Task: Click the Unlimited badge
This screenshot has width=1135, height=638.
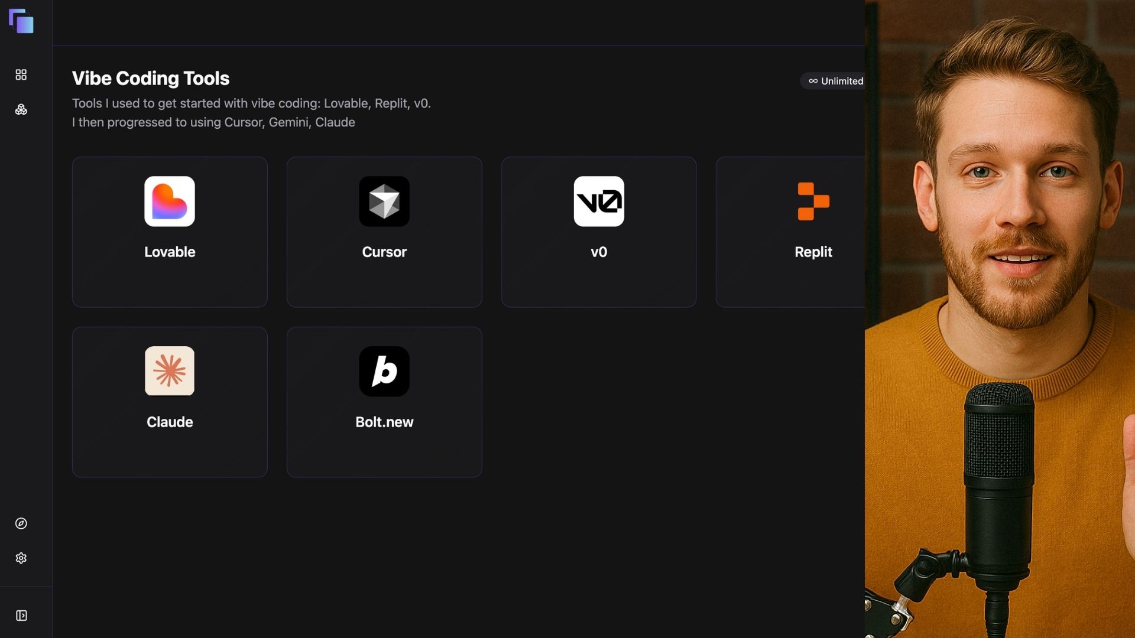Action: tap(835, 81)
